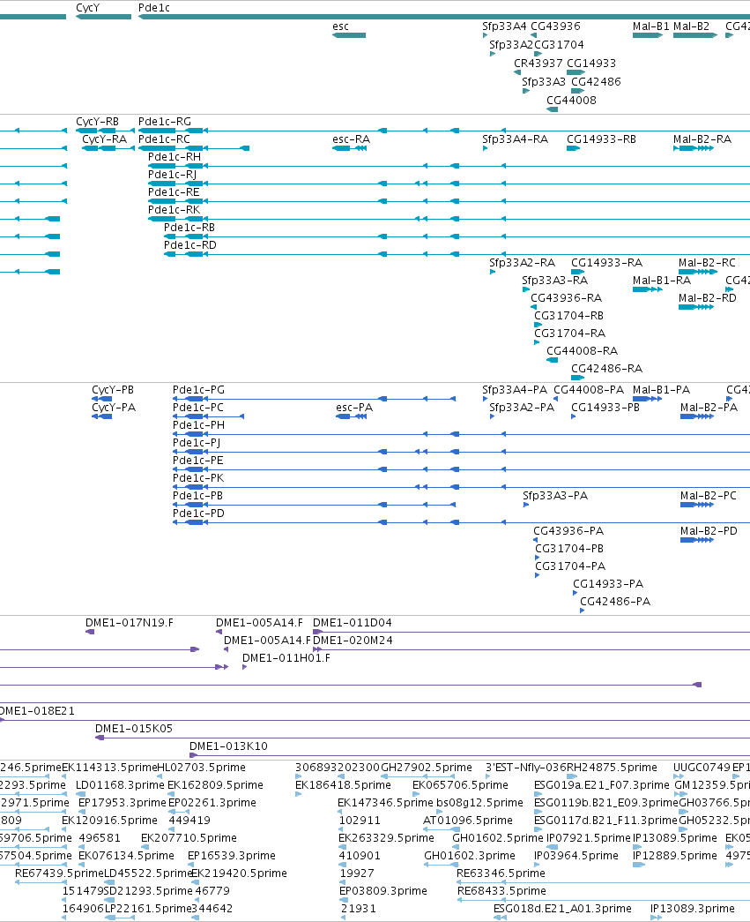Select CG44008-PA CDS label

589,390
